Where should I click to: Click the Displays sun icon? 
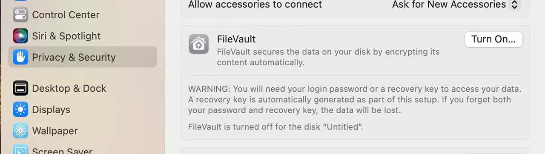(20, 109)
